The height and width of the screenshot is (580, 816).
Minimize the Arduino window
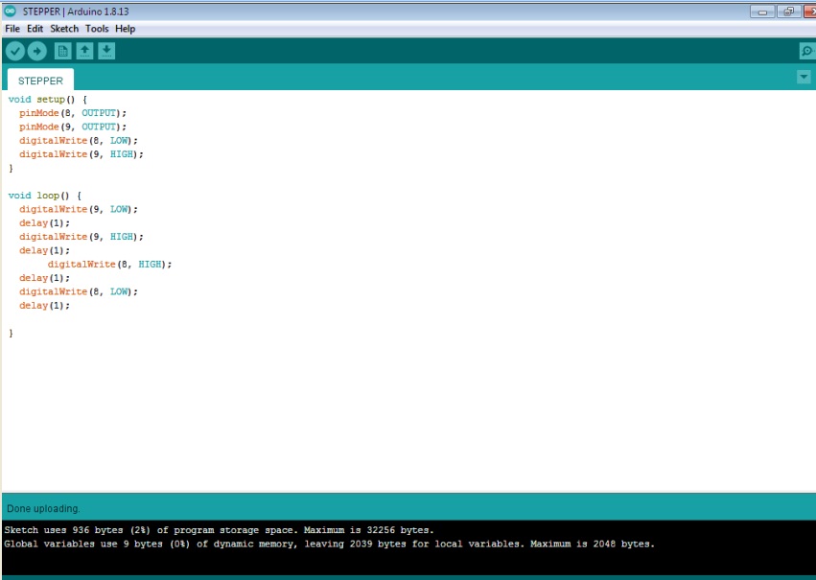(762, 12)
